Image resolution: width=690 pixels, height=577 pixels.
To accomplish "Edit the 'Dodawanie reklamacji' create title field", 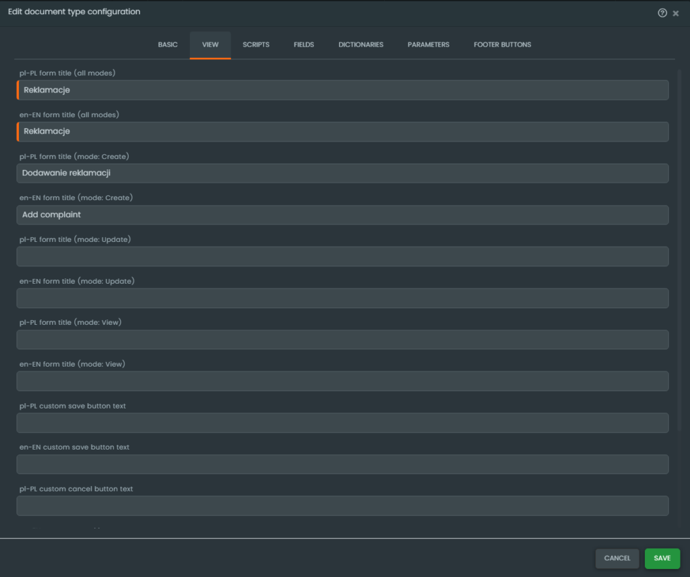I will pos(342,173).
